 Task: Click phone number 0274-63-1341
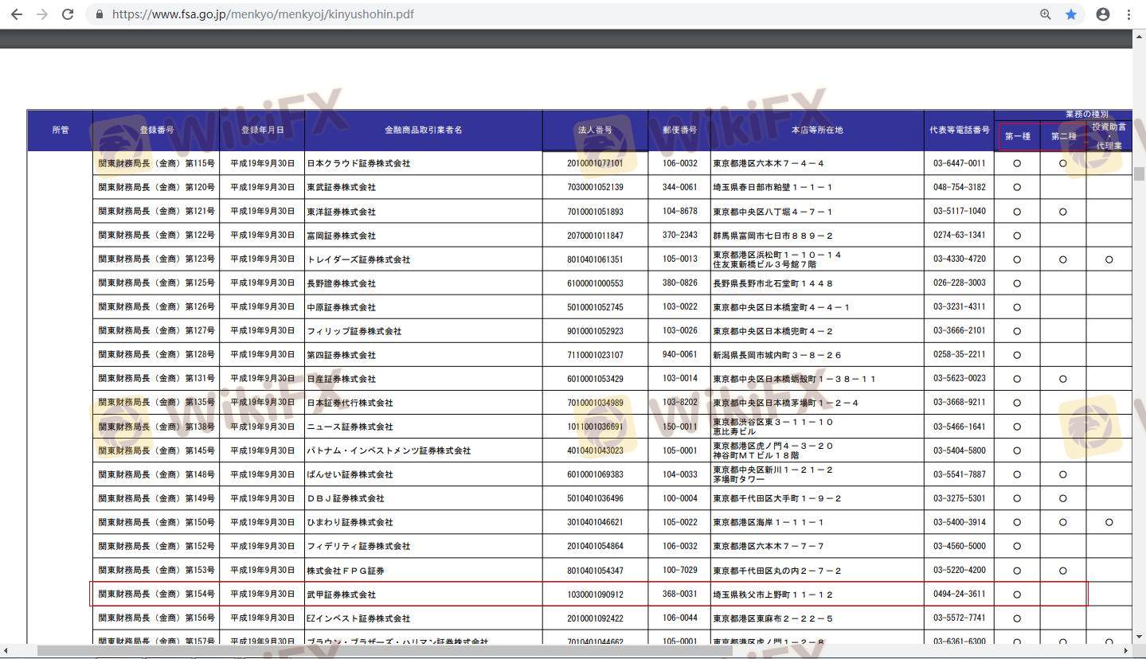tap(960, 236)
